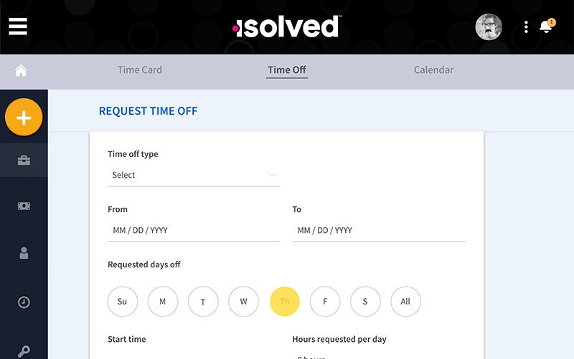Switch to the Calendar tab
Screen dimensions: 574x359
[x=433, y=70]
